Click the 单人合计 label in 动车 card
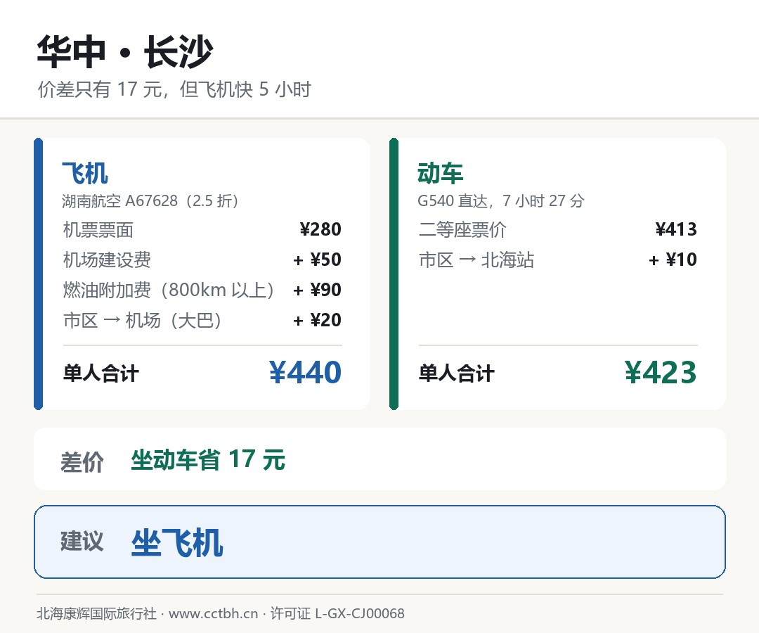This screenshot has height=633, width=759. (457, 373)
